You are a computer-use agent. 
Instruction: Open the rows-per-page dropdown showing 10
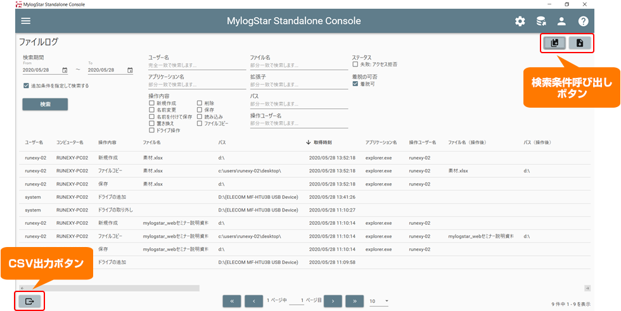pyautogui.click(x=379, y=301)
